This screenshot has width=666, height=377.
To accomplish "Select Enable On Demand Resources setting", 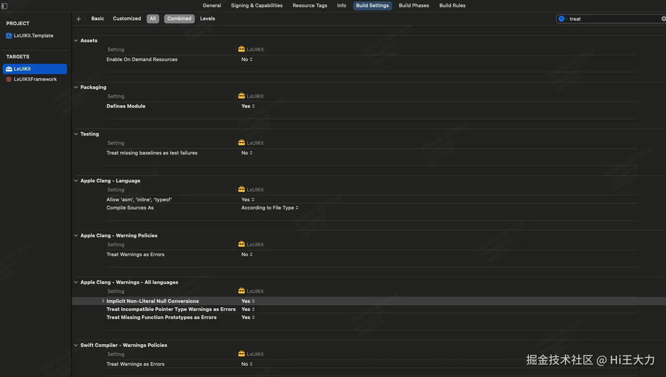I will click(x=142, y=59).
